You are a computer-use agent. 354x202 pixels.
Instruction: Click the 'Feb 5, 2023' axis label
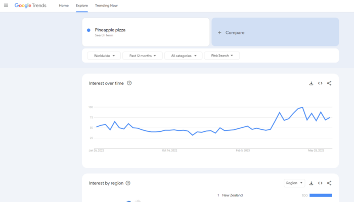243,150
